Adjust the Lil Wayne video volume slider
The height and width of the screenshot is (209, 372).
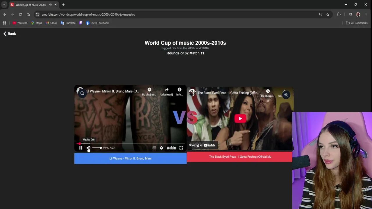pos(97,148)
